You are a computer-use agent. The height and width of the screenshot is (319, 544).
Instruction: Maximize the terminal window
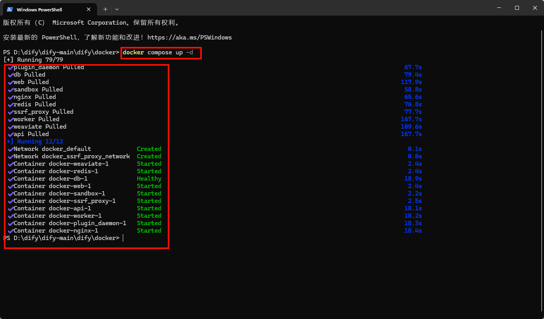point(517,8)
